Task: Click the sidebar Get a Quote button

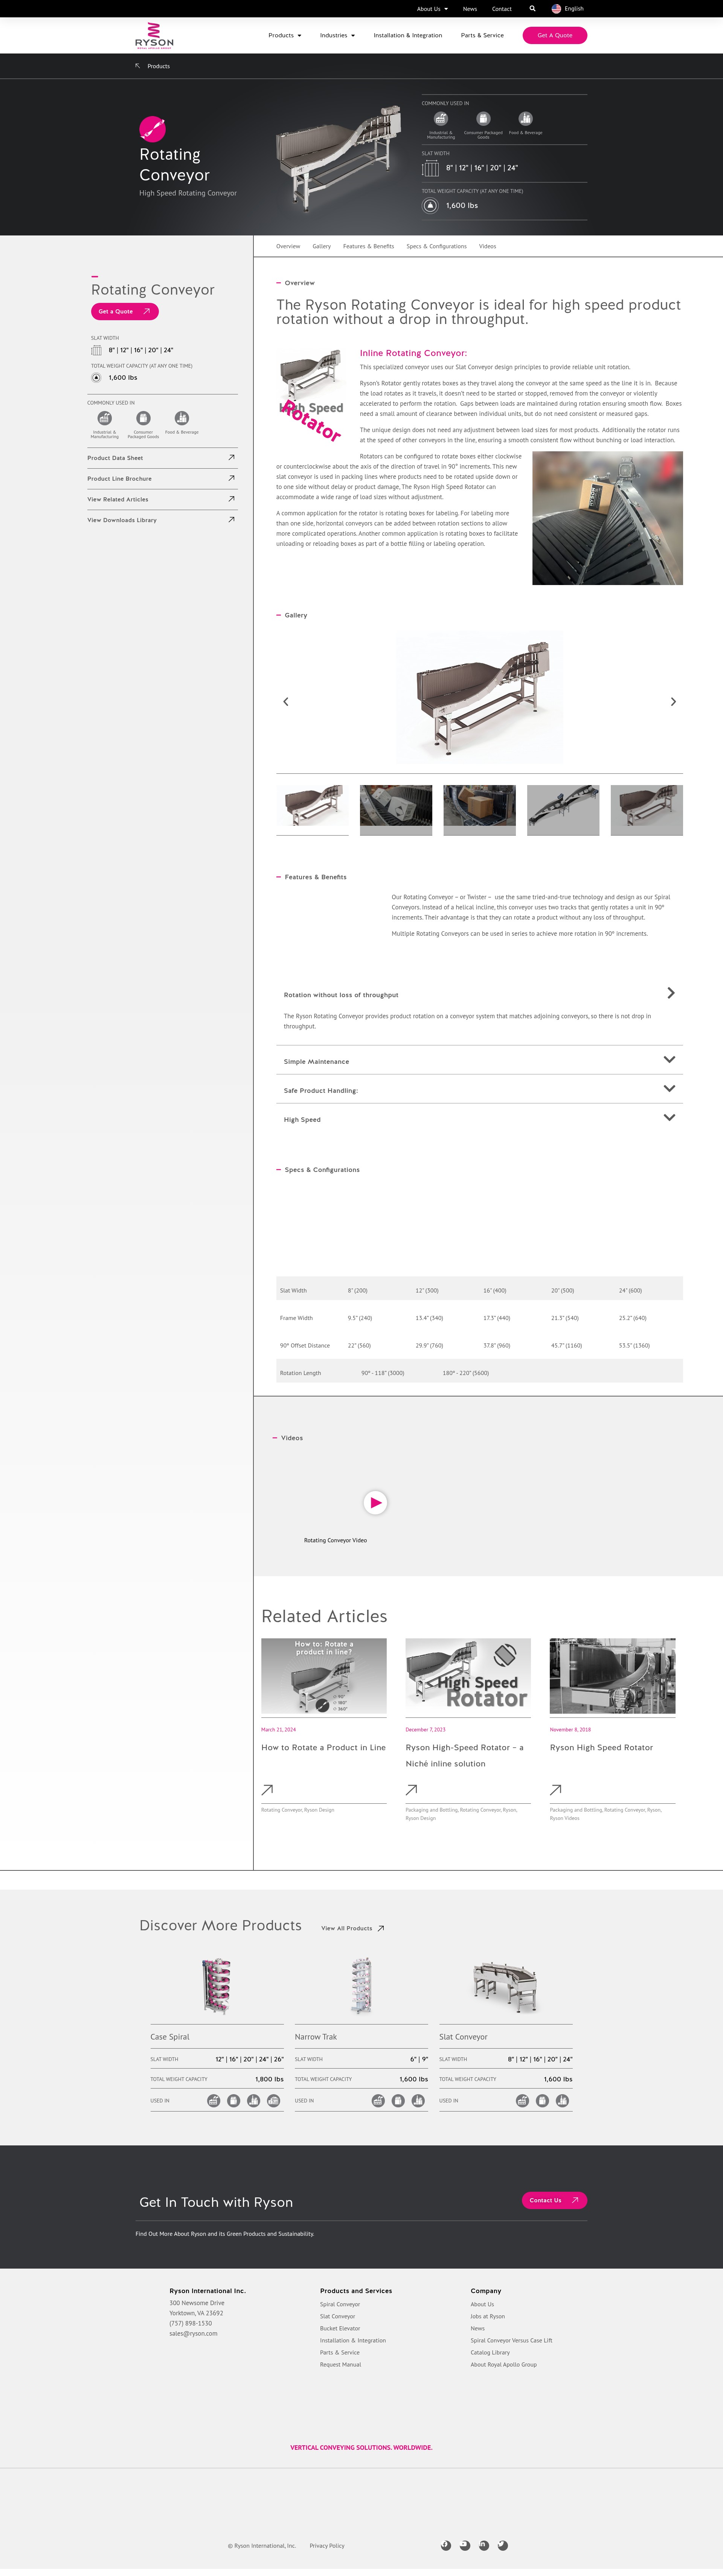Action: (125, 311)
